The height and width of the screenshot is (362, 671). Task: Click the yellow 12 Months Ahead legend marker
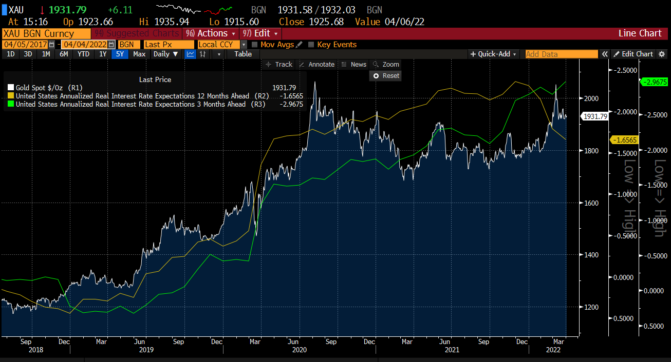[x=11, y=96]
